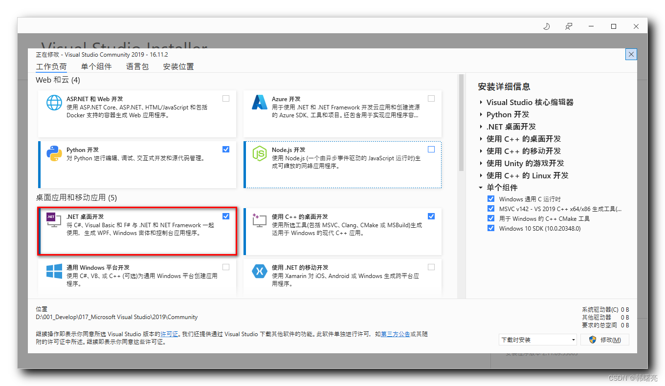This screenshot has width=665, height=386.
Task: Switch to the Language packs tab
Action: 137,66
